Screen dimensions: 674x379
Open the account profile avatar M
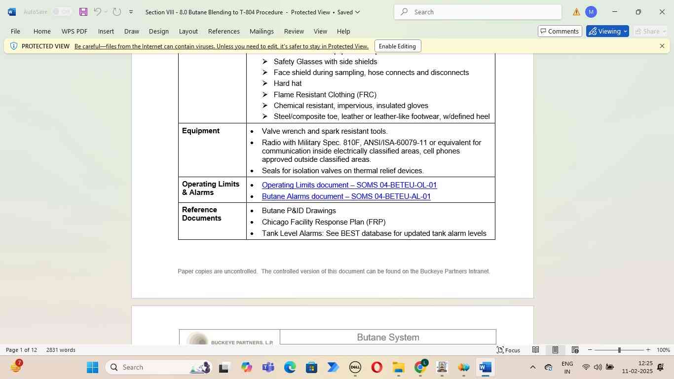(591, 12)
